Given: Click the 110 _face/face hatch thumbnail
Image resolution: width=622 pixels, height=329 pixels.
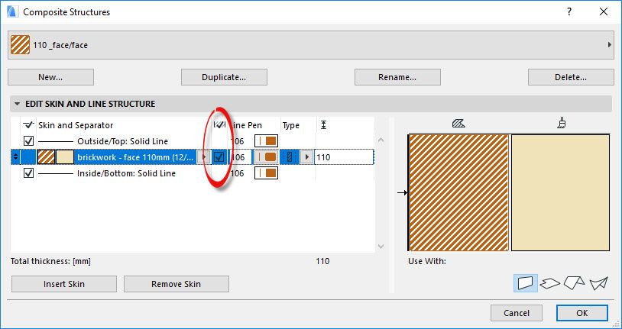Looking at the screenshot, I should [x=20, y=45].
